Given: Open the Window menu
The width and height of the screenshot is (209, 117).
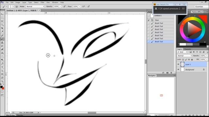Looking at the screenshot, I should pyautogui.click(x=55, y=2).
